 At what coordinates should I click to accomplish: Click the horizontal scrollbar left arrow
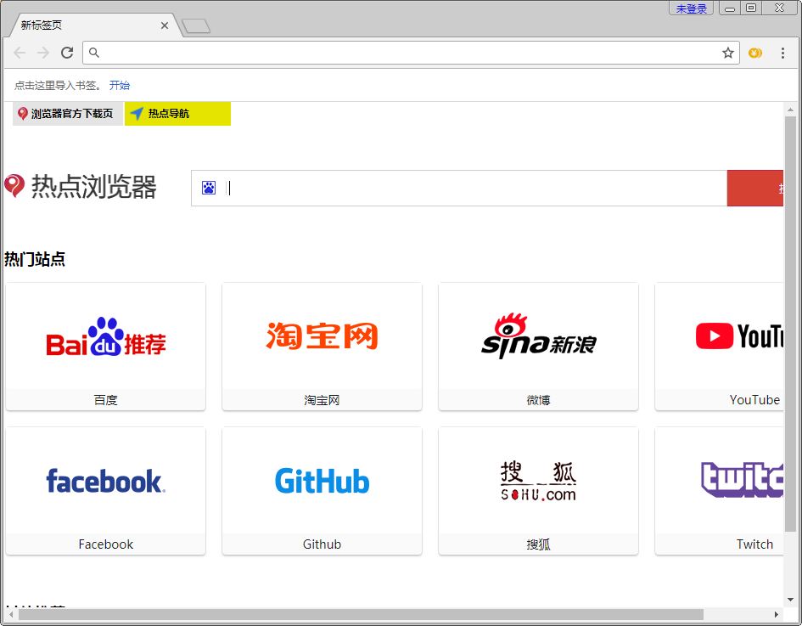pyautogui.click(x=11, y=614)
